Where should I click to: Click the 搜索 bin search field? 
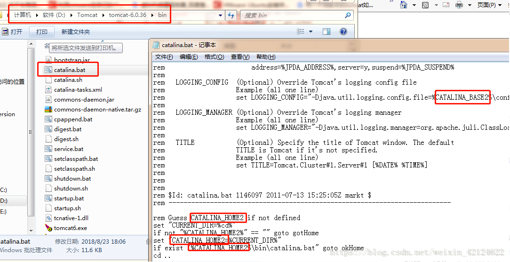[296, 15]
